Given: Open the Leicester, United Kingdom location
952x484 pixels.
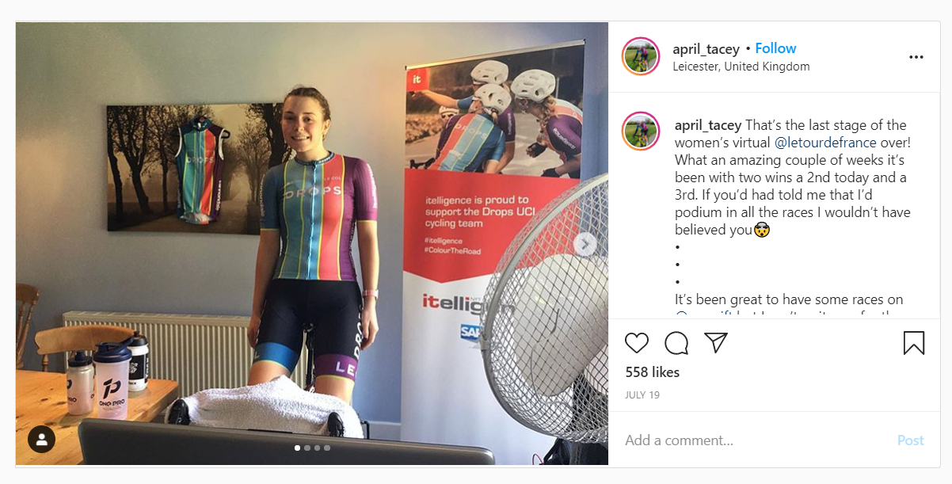Looking at the screenshot, I should (x=741, y=67).
